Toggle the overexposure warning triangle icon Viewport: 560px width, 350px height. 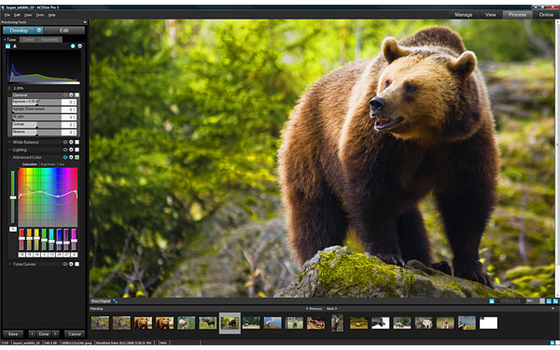[15, 46]
